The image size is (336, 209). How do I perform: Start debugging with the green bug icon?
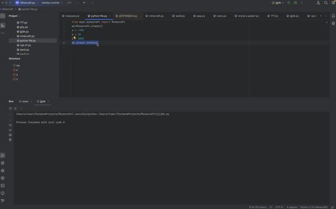pos(295,3)
